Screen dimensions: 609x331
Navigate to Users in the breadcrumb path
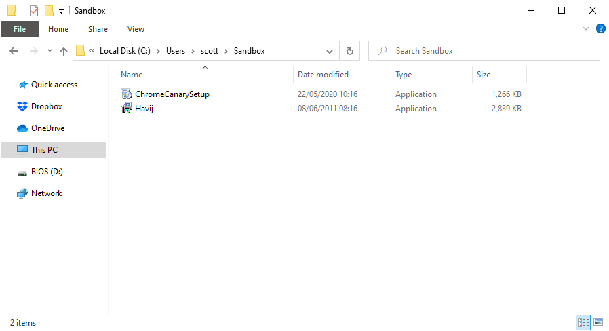176,51
